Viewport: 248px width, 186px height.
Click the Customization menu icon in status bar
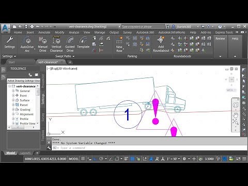(x=244, y=159)
